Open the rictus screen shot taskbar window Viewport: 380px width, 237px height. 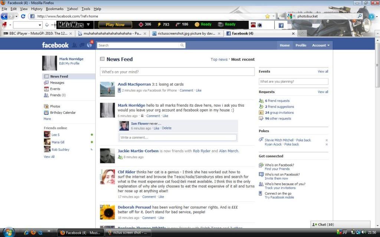(128, 233)
